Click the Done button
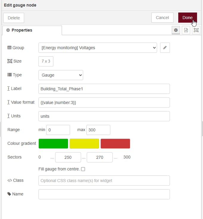 click(x=187, y=18)
